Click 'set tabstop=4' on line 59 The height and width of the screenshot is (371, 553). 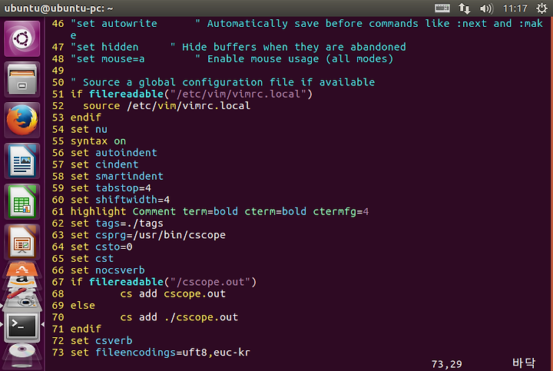pos(111,188)
